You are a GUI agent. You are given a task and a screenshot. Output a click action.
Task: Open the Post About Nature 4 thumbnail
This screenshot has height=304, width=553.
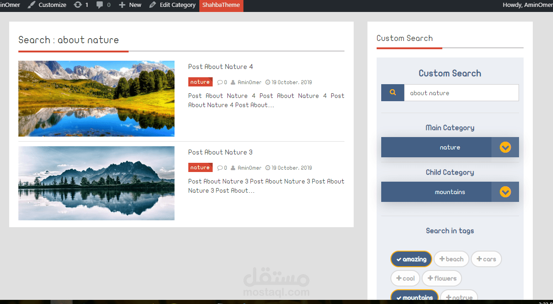(x=96, y=98)
